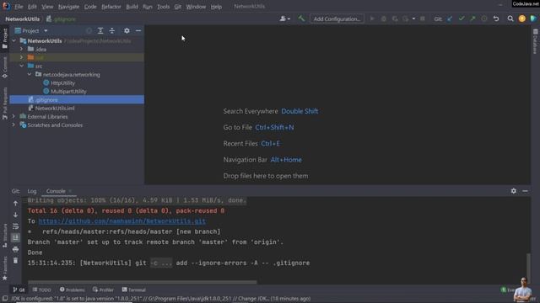
Task: Open the Refactor menu
Action: [111, 7]
